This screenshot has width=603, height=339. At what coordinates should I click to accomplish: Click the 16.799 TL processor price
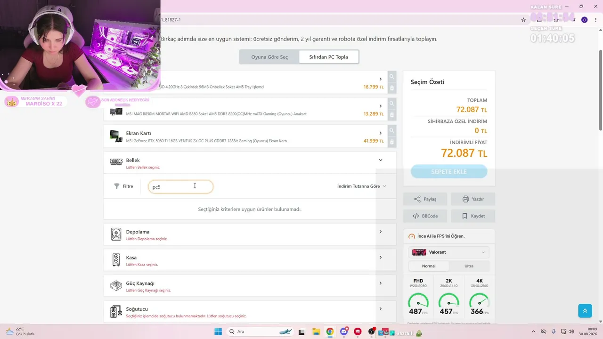coord(374,87)
